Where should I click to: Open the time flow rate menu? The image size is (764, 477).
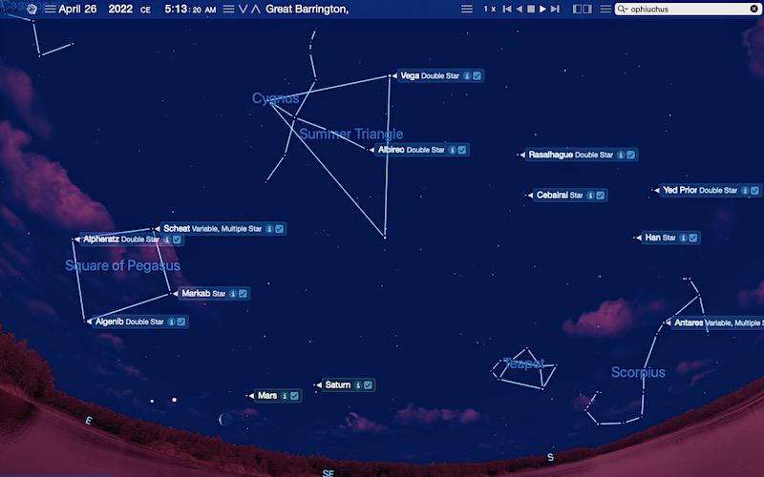click(x=467, y=9)
